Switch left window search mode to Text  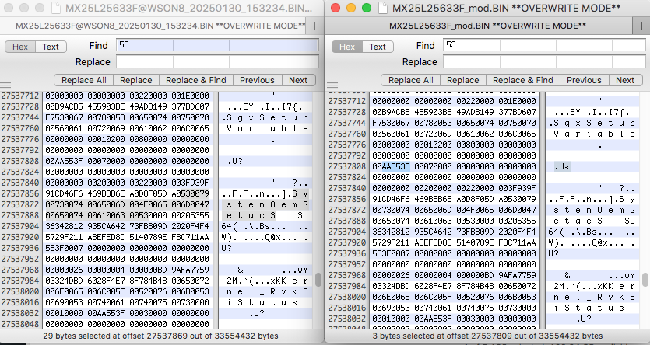tap(51, 47)
